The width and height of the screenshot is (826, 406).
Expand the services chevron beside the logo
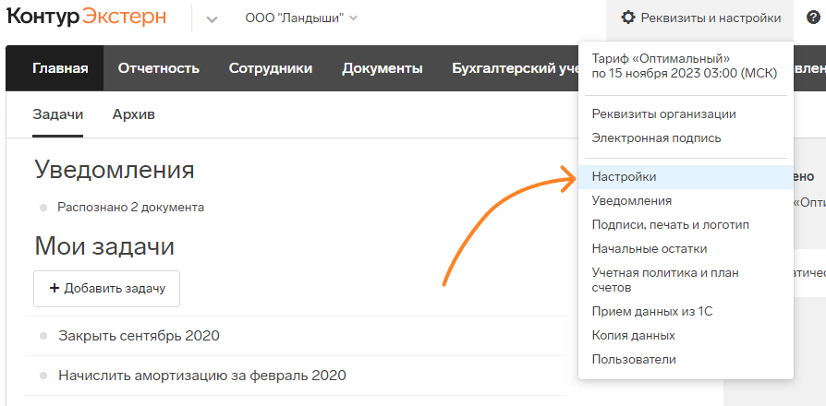pos(212,19)
